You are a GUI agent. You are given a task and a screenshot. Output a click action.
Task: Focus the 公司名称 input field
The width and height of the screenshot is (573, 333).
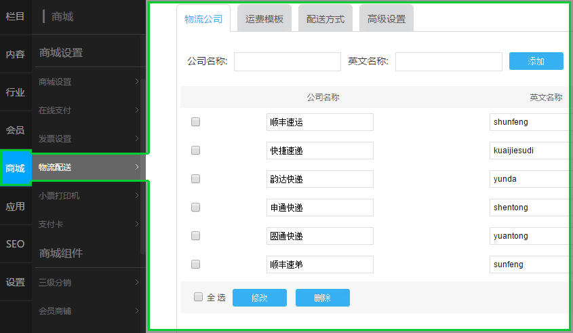[x=287, y=62]
